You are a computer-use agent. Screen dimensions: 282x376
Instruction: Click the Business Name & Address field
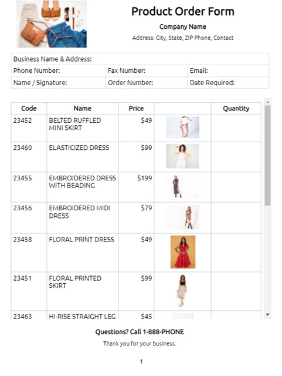click(140, 59)
